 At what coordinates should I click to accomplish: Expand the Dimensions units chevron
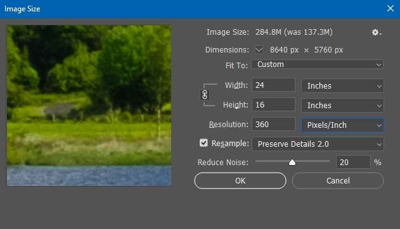point(259,49)
